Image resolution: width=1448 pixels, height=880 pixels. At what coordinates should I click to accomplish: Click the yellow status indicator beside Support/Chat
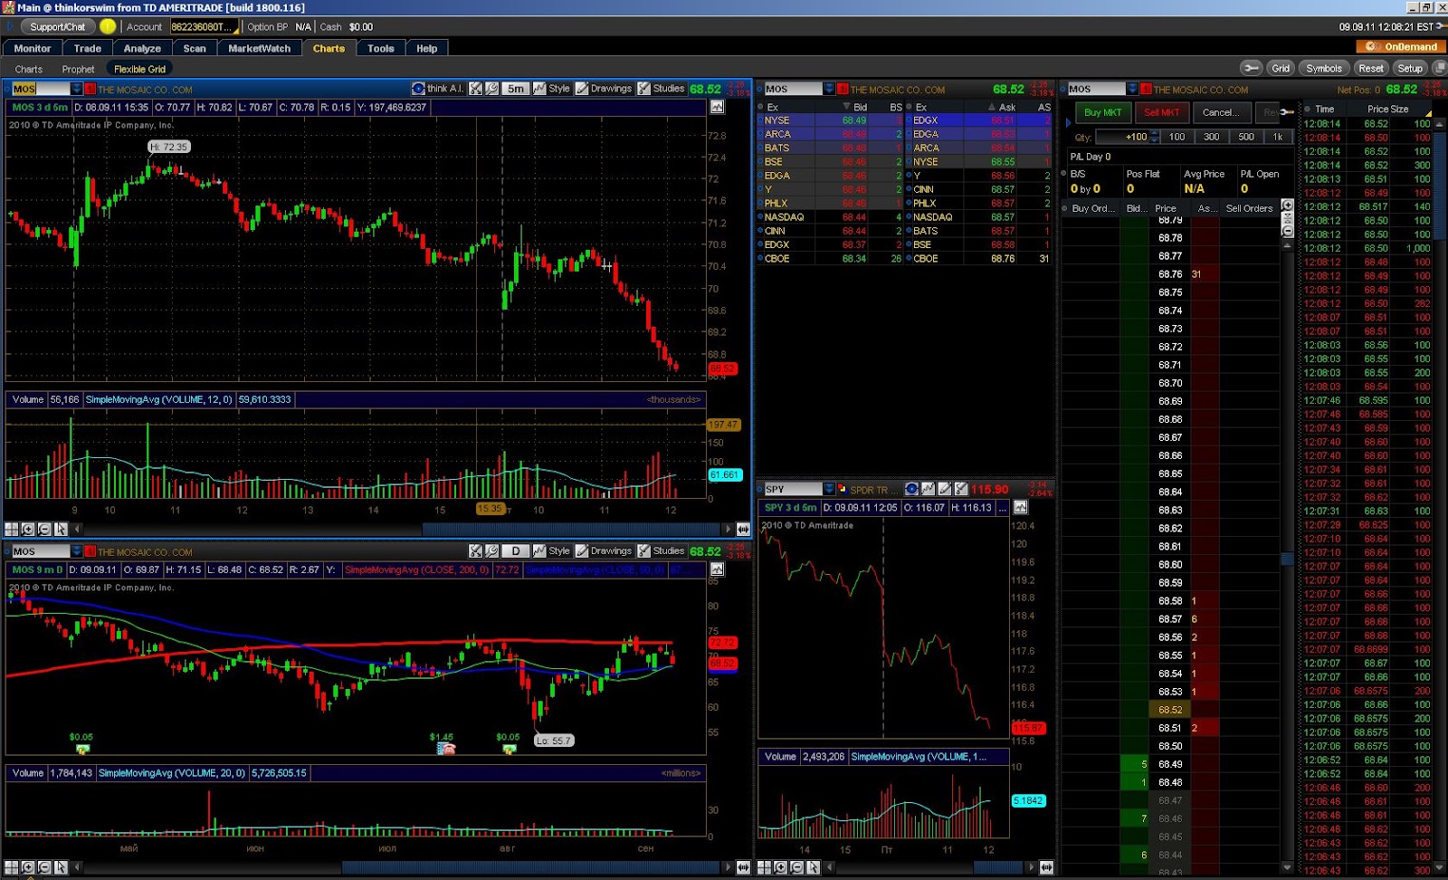point(108,26)
